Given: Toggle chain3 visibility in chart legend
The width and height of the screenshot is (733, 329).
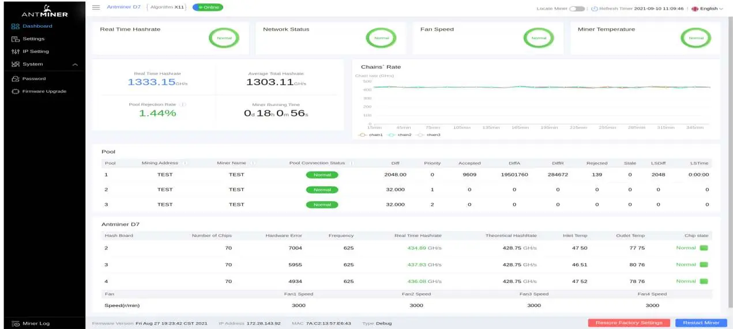Looking at the screenshot, I should pos(428,134).
